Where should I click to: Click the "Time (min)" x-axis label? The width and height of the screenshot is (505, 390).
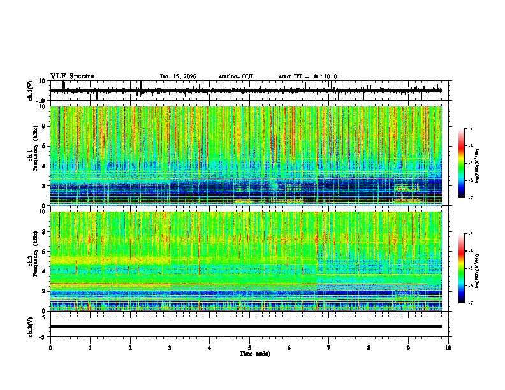255,354
